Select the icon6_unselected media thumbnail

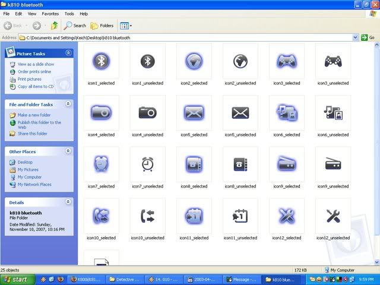[x=333, y=113]
